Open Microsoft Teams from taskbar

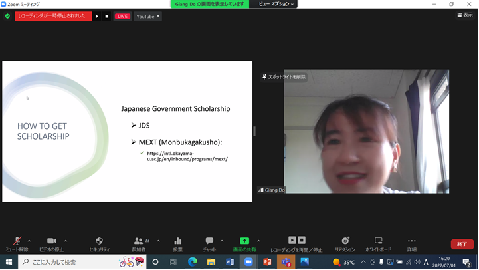point(286,262)
